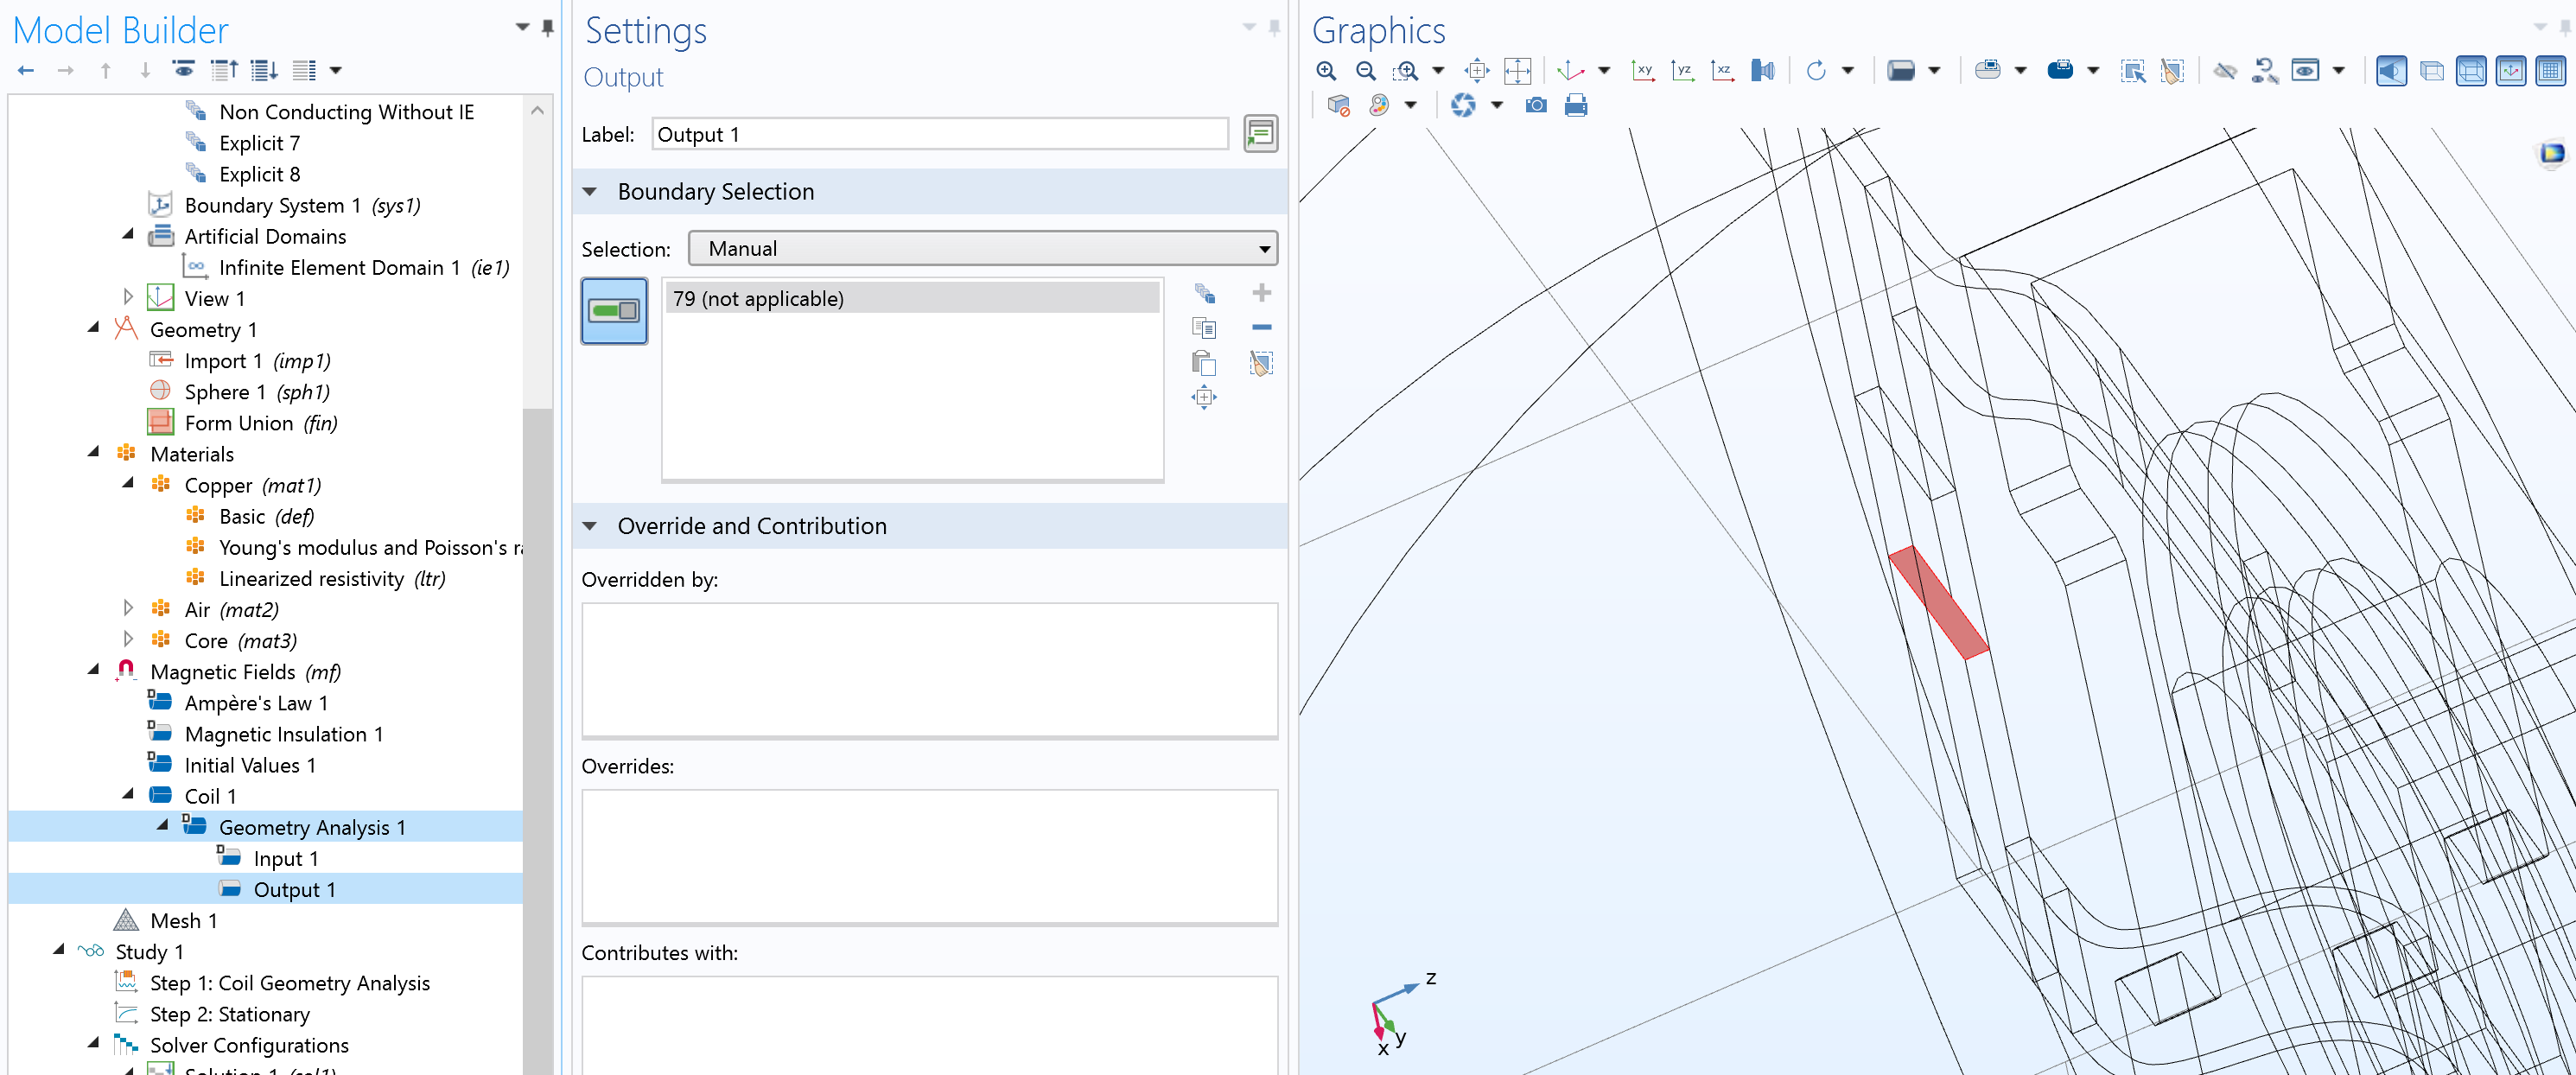Image resolution: width=2576 pixels, height=1075 pixels.
Task: Switch to the YZ view
Action: pos(1683,70)
